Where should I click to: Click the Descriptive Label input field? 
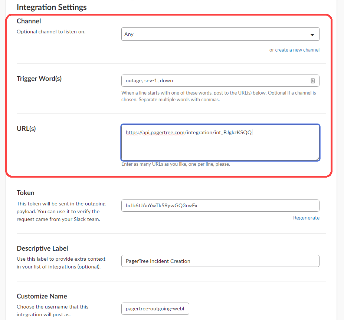pyautogui.click(x=220, y=261)
